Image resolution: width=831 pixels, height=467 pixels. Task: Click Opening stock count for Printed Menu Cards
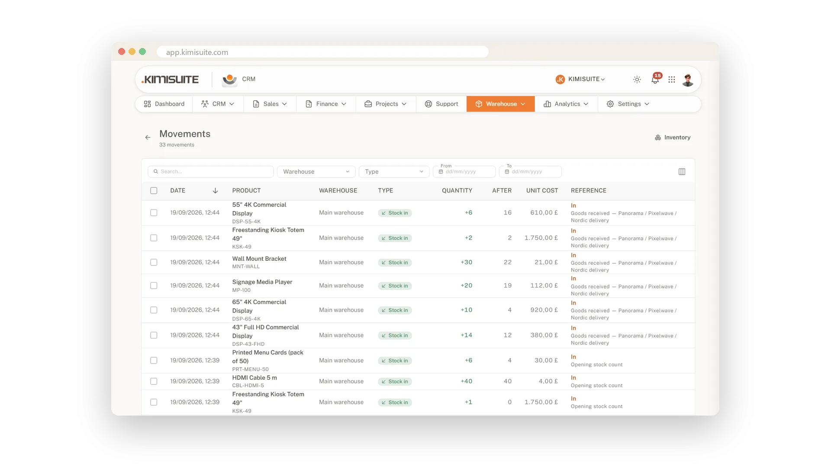click(596, 365)
